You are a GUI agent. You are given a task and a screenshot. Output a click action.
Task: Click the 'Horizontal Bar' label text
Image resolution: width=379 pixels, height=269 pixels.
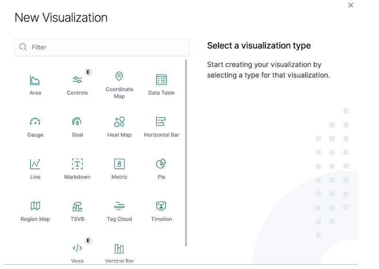161,135
